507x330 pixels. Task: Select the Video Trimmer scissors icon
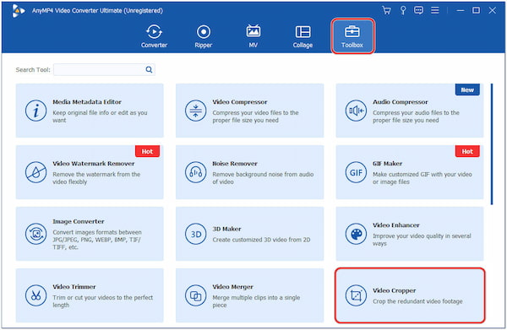(35, 295)
